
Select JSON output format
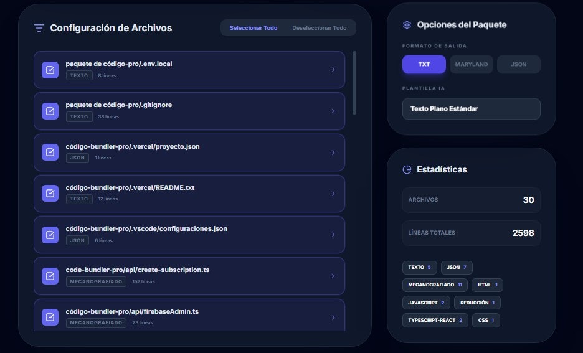pyautogui.click(x=519, y=64)
